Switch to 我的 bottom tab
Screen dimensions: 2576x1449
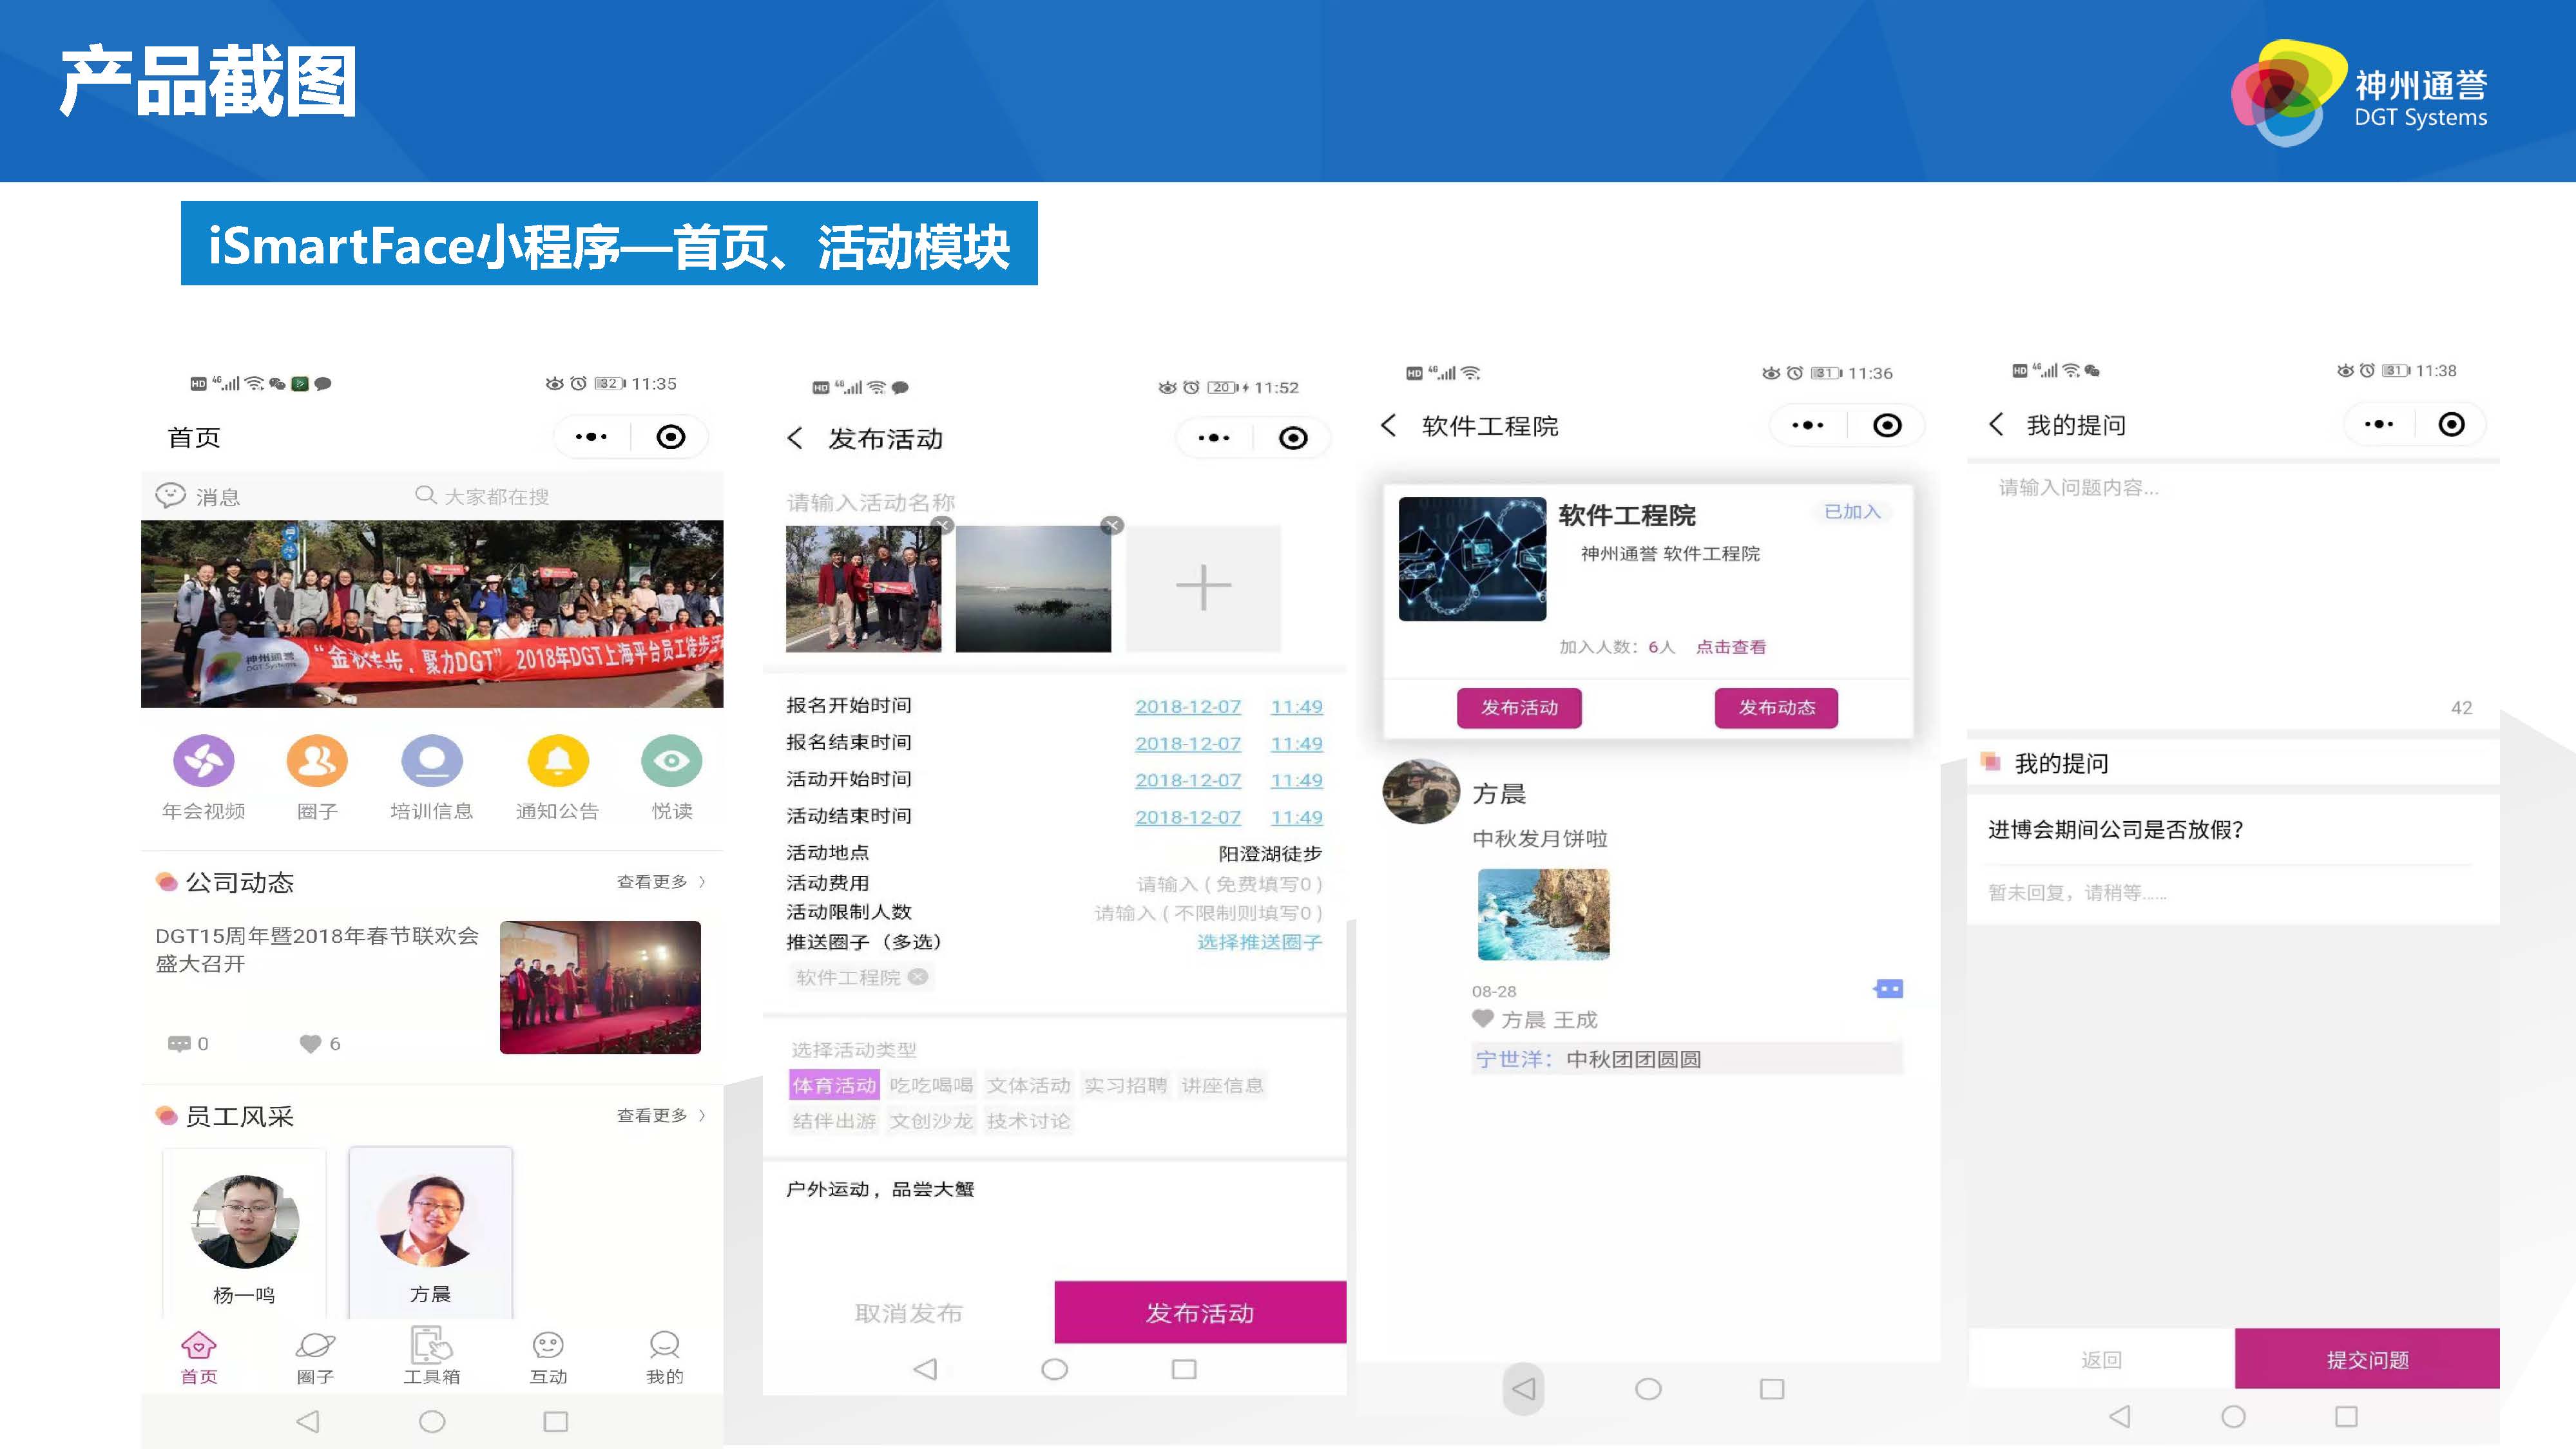point(664,1357)
